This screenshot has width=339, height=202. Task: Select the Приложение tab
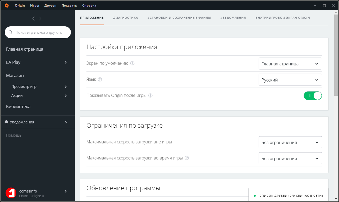point(92,18)
